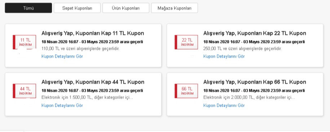
Task: Click Kupon Detaylarını Gör under 44 TL coupon
Action: tap(62, 105)
